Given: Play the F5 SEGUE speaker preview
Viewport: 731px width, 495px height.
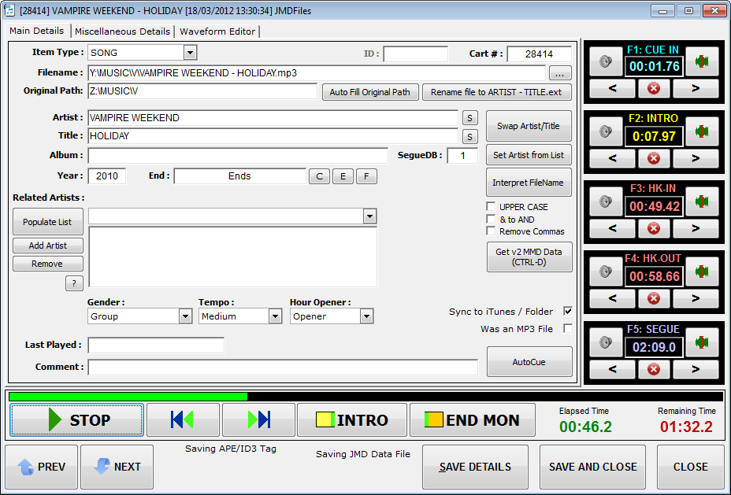Looking at the screenshot, I should pos(606,343).
